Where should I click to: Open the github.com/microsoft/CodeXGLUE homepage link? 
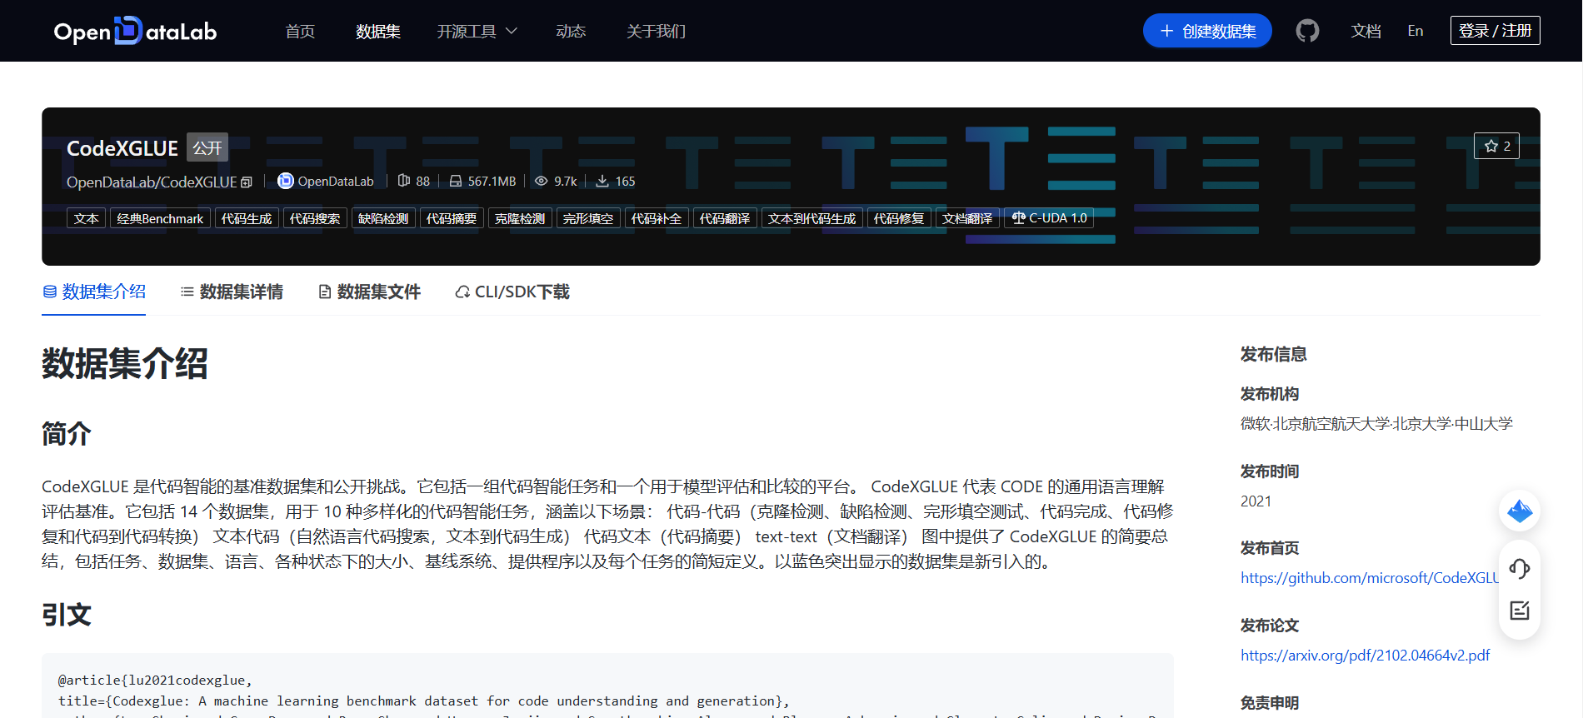(1370, 578)
